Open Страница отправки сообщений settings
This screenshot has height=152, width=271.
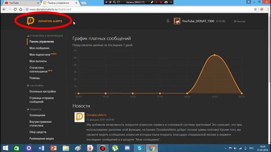[41, 100]
